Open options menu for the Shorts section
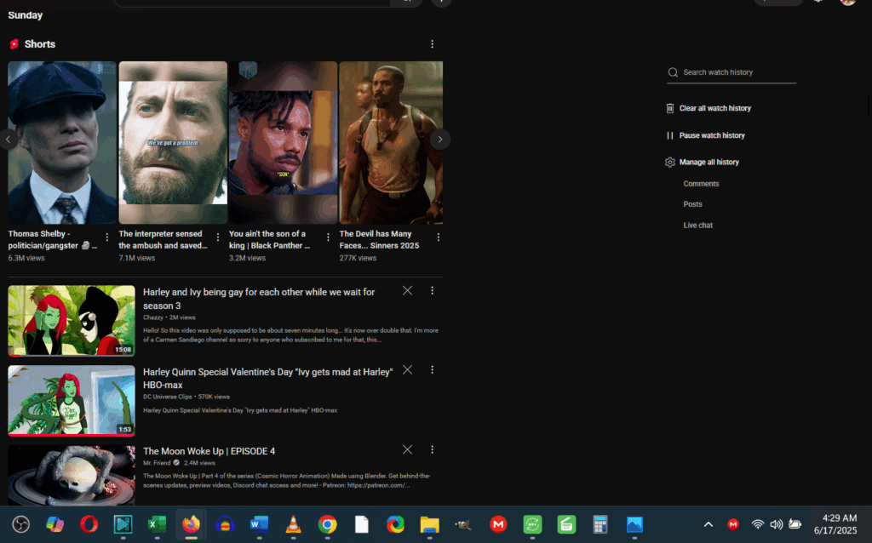The height and width of the screenshot is (543, 872). point(432,44)
